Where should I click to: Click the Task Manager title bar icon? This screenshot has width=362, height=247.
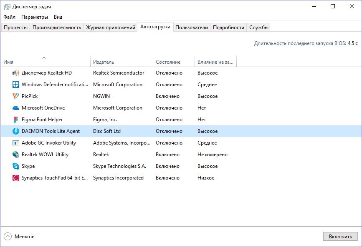pos(7,7)
